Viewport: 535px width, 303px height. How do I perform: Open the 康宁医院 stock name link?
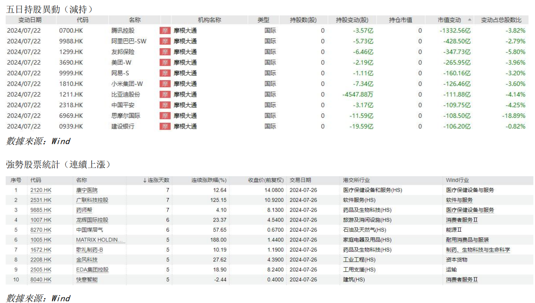point(87,190)
